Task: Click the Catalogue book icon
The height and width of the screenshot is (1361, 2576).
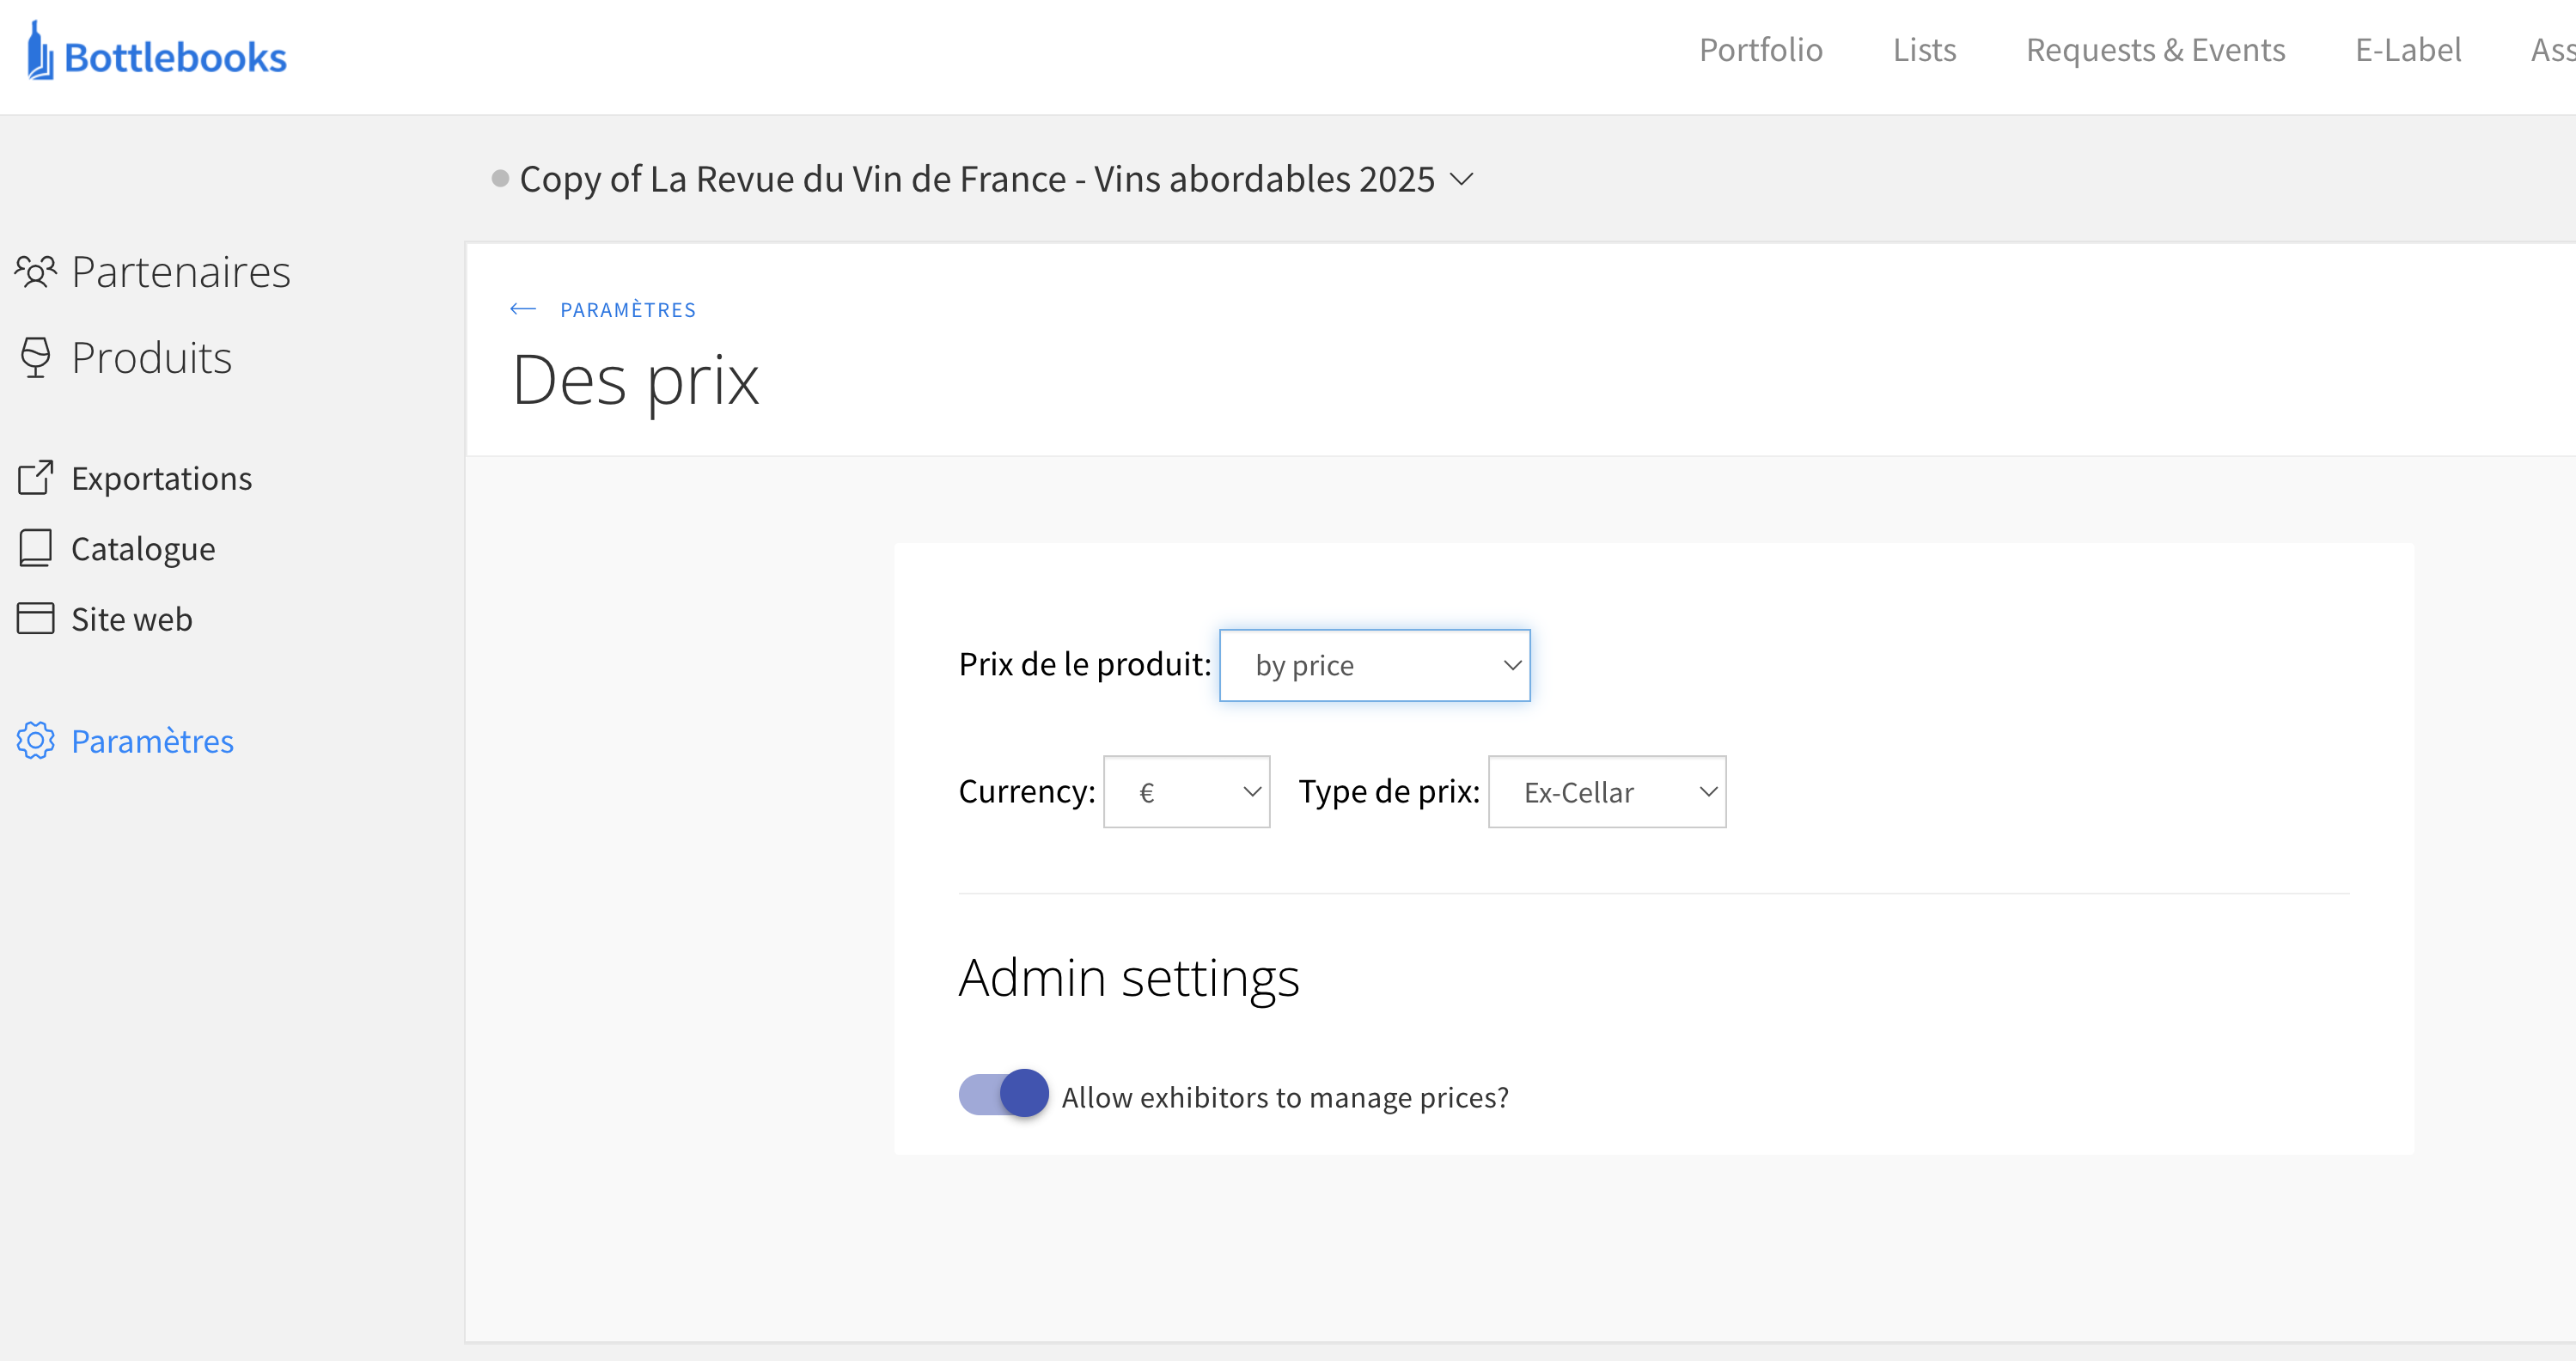Action: point(36,548)
